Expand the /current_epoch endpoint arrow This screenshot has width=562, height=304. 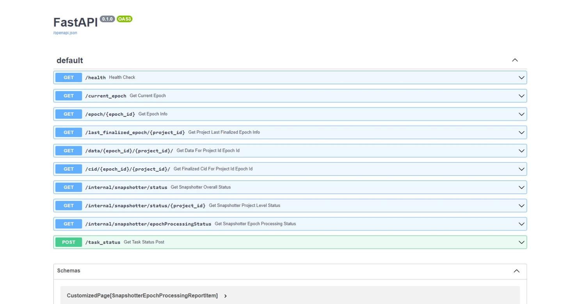click(x=521, y=96)
